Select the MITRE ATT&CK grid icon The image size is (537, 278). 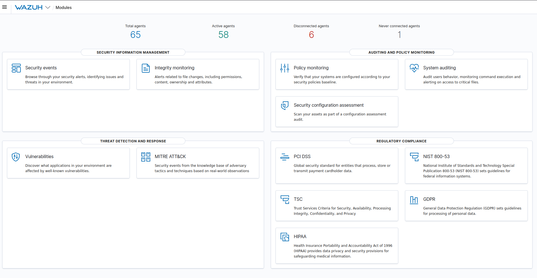145,157
